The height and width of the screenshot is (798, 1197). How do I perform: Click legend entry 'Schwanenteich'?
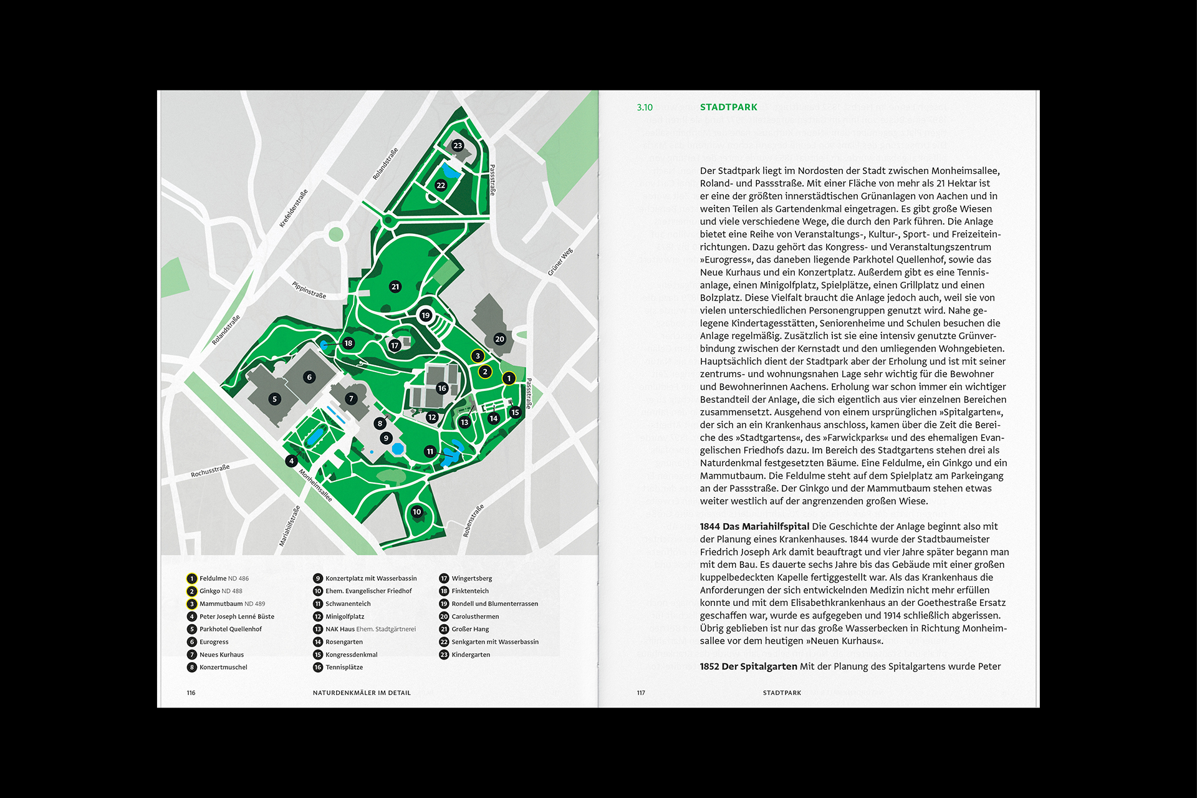342,603
